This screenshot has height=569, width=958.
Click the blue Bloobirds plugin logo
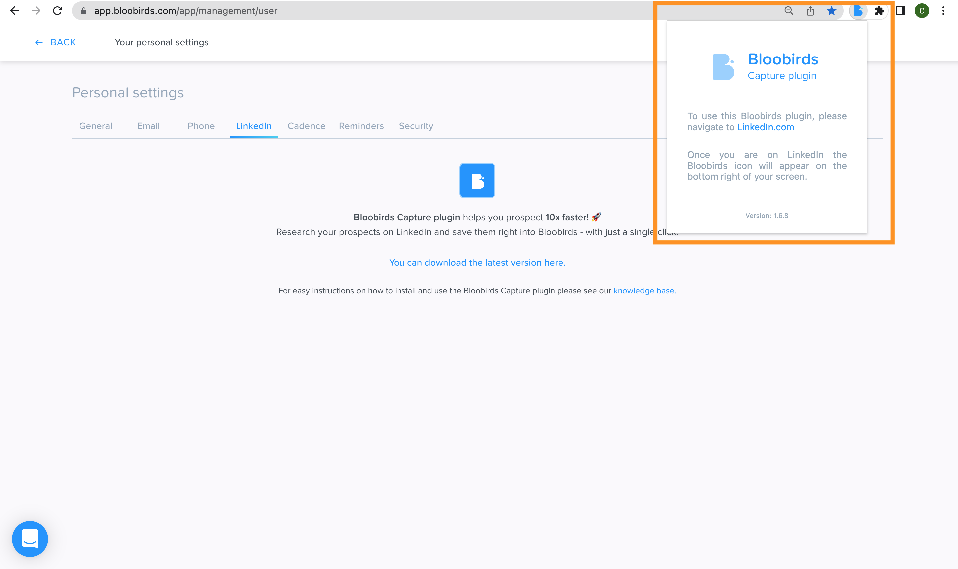click(477, 180)
